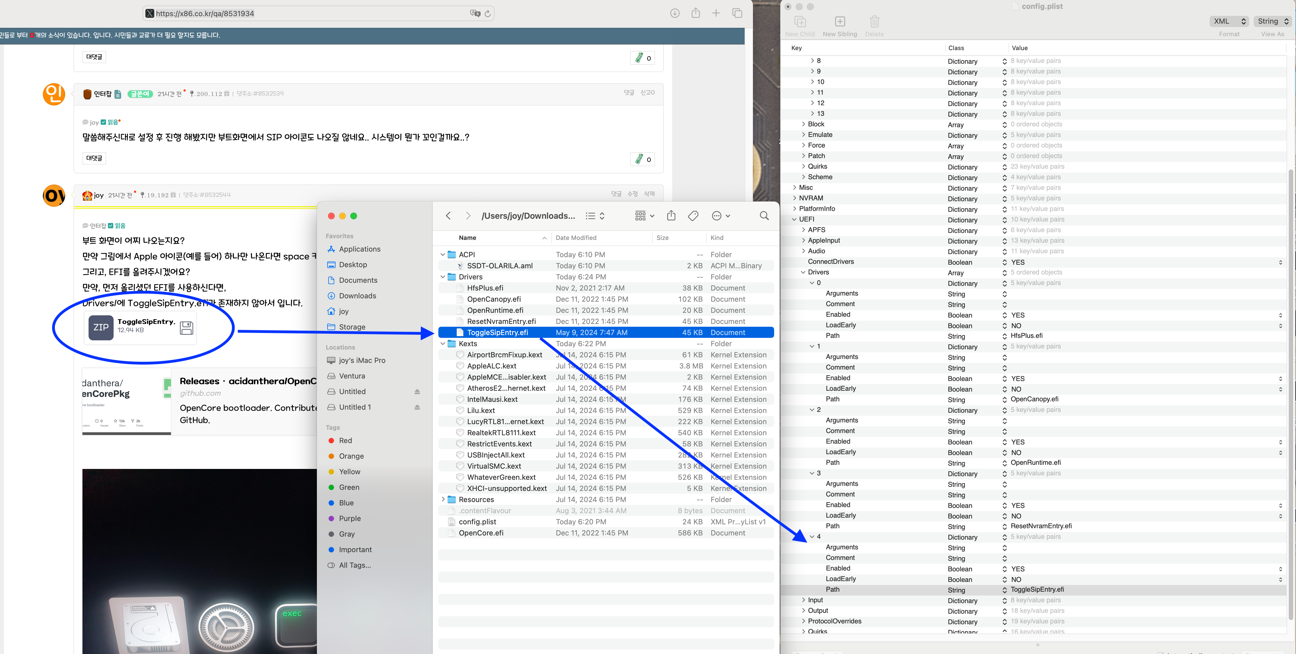This screenshot has height=654, width=1296.
Task: Select Lilu.kext in Finder list
Action: (x=606, y=410)
